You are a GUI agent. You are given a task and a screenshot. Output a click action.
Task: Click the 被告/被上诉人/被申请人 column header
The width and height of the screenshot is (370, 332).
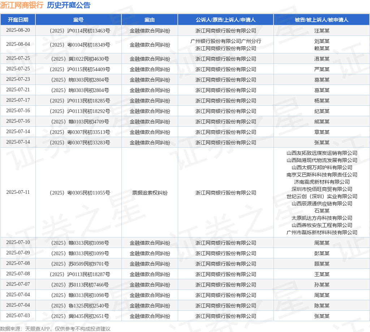(322, 20)
